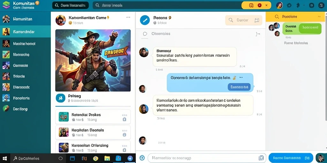
Task: Click the lock icon on Repildan Reortels row
Action: tap(125, 135)
